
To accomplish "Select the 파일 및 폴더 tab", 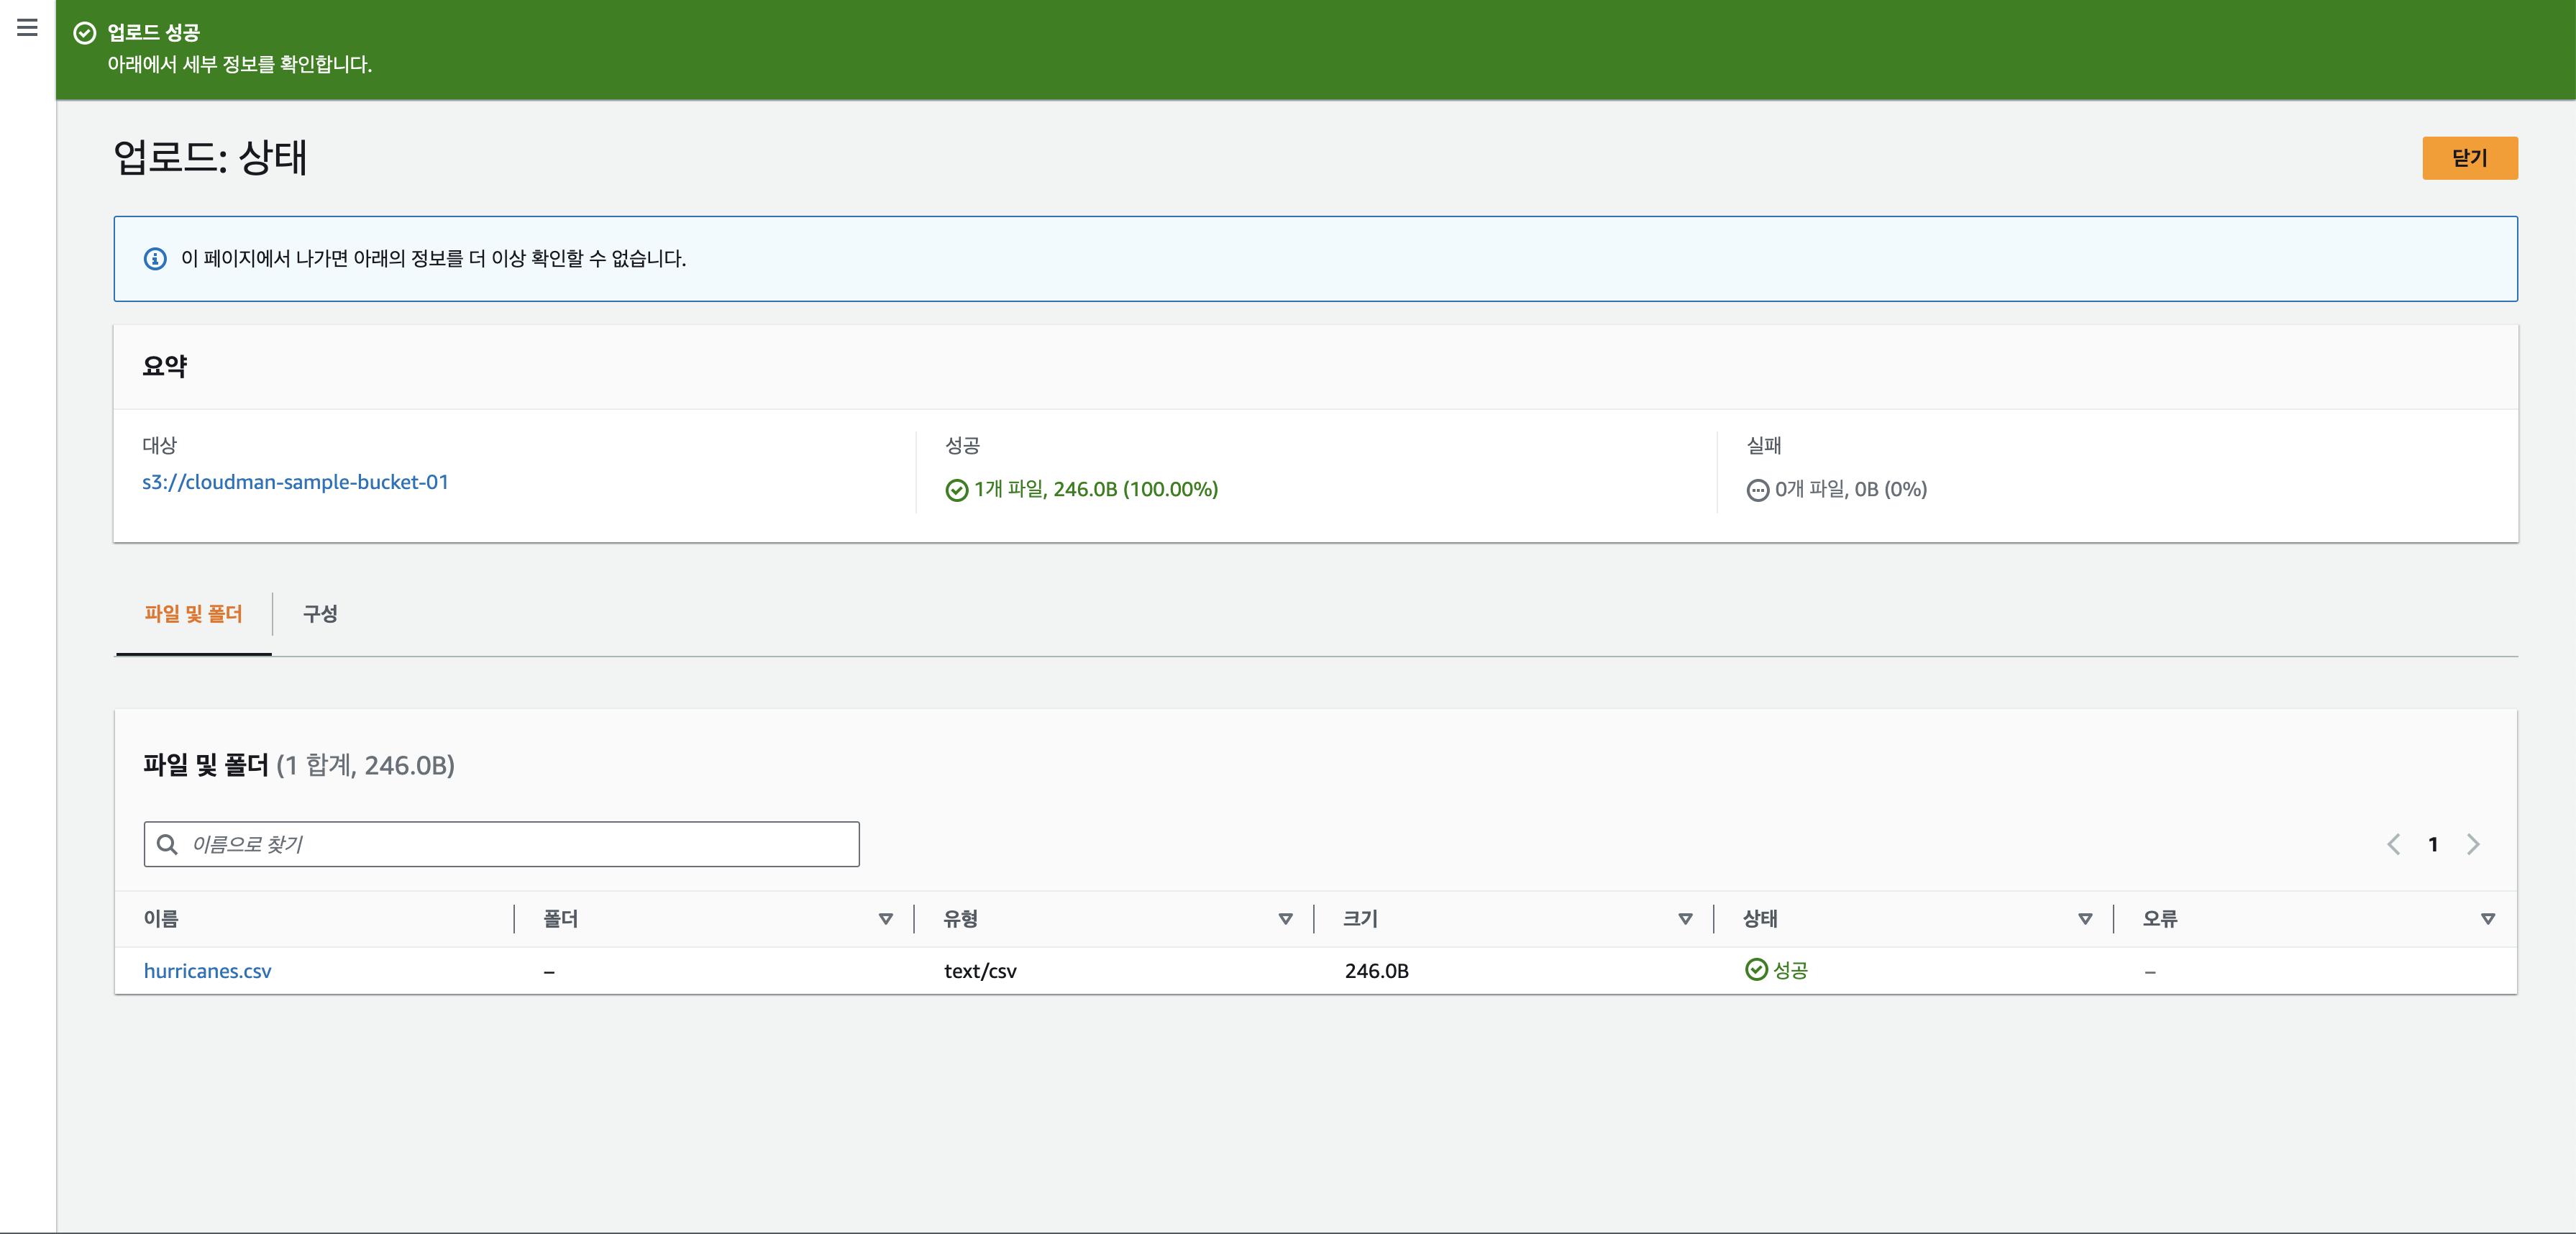I will (193, 614).
